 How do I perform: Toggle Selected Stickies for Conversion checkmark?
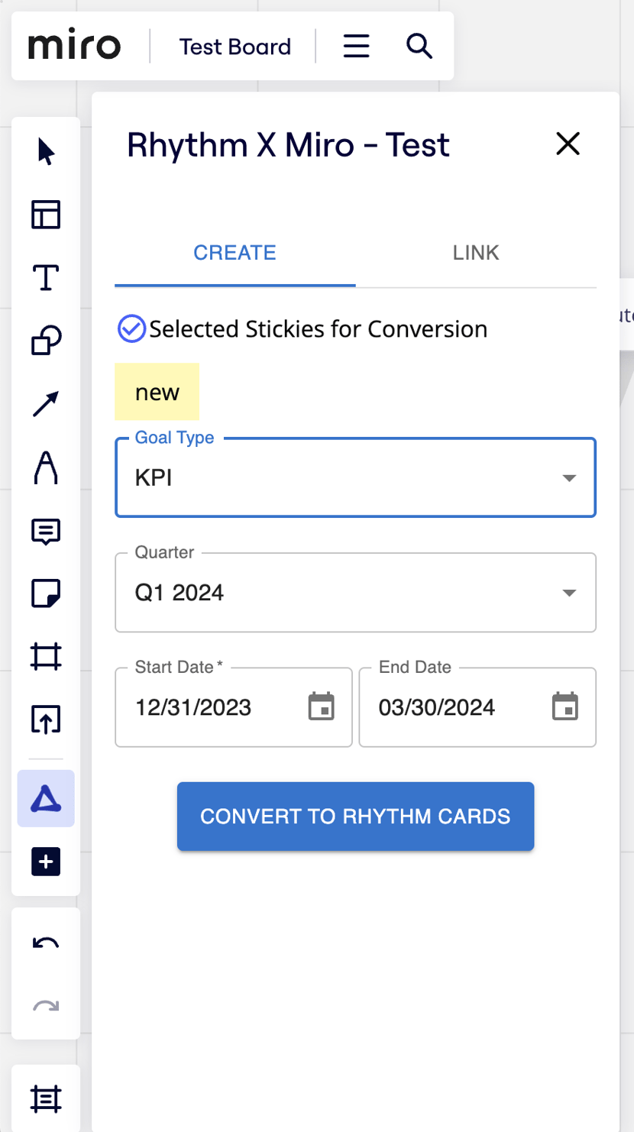pyautogui.click(x=131, y=329)
